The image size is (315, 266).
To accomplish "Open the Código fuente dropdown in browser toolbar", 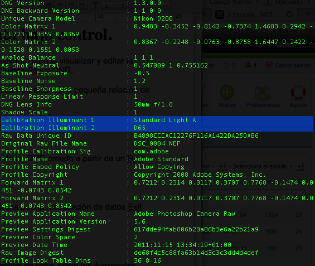I will pos(234,2).
